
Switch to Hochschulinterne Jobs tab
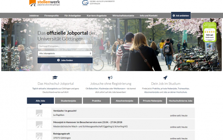click(x=181, y=101)
